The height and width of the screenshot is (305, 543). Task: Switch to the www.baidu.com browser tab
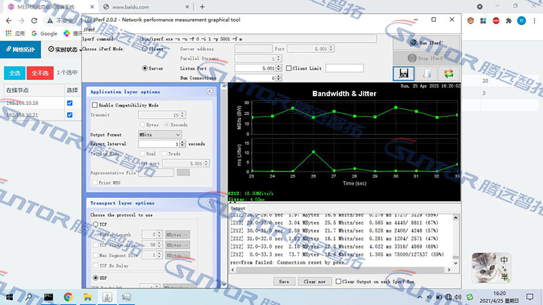pyautogui.click(x=136, y=6)
